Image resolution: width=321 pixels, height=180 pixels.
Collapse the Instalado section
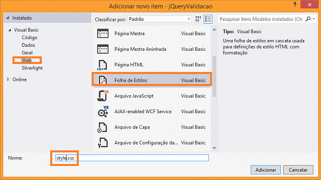pos(8,18)
